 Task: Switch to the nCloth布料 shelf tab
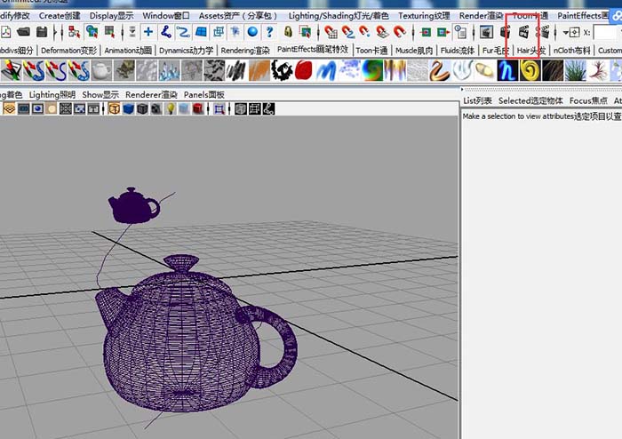click(572, 51)
